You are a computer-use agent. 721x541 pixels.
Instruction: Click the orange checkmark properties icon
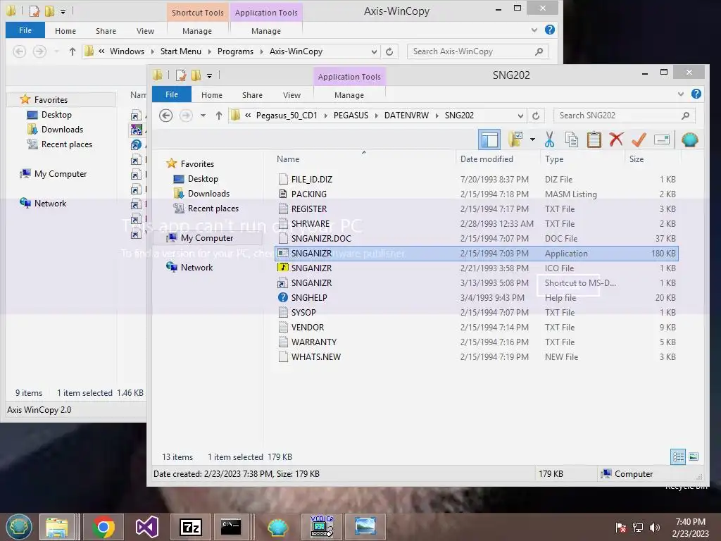coord(639,139)
